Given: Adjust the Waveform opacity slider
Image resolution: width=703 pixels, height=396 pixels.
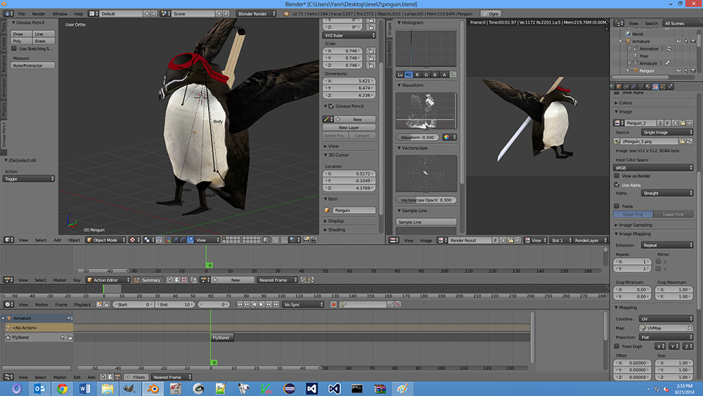Looking at the screenshot, I should point(417,137).
